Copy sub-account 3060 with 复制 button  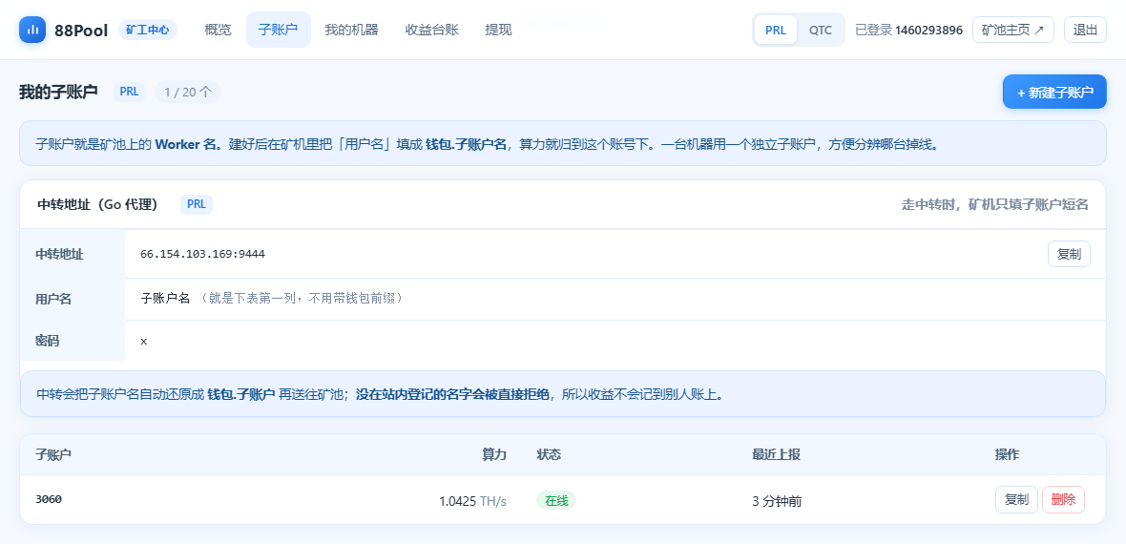(1016, 499)
